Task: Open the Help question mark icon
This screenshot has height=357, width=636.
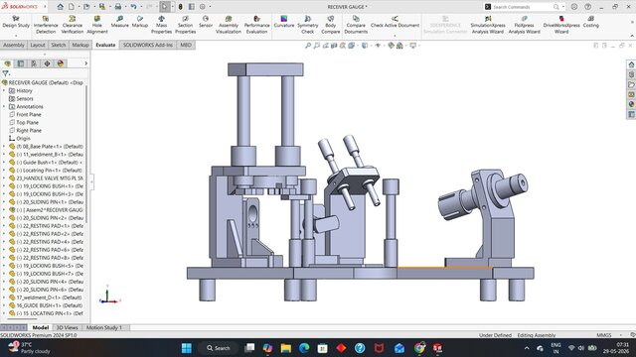Action: pos(587,7)
